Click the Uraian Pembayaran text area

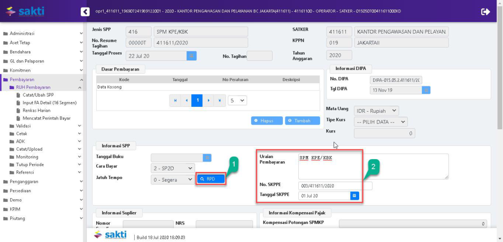pyautogui.click(x=373, y=166)
